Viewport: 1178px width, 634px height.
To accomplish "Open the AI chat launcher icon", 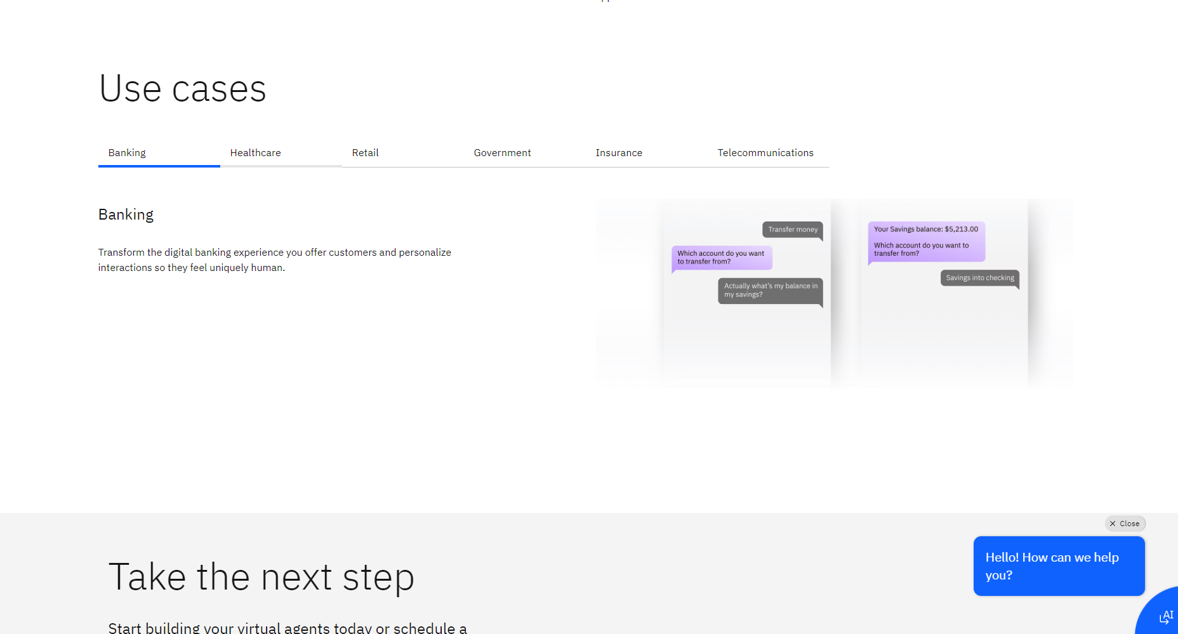I will [x=1164, y=617].
